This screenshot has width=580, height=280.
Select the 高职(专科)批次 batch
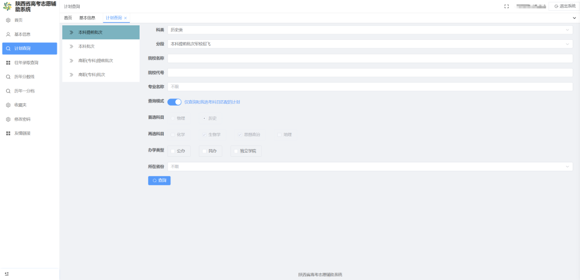(x=101, y=75)
